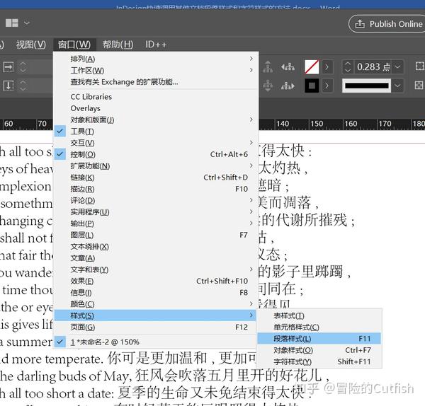This screenshot has width=425, height=406.
Task: Click the select next object icon
Action: pyautogui.click(x=288, y=86)
